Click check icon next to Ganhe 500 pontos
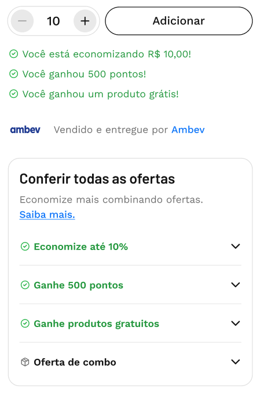 tap(25, 285)
